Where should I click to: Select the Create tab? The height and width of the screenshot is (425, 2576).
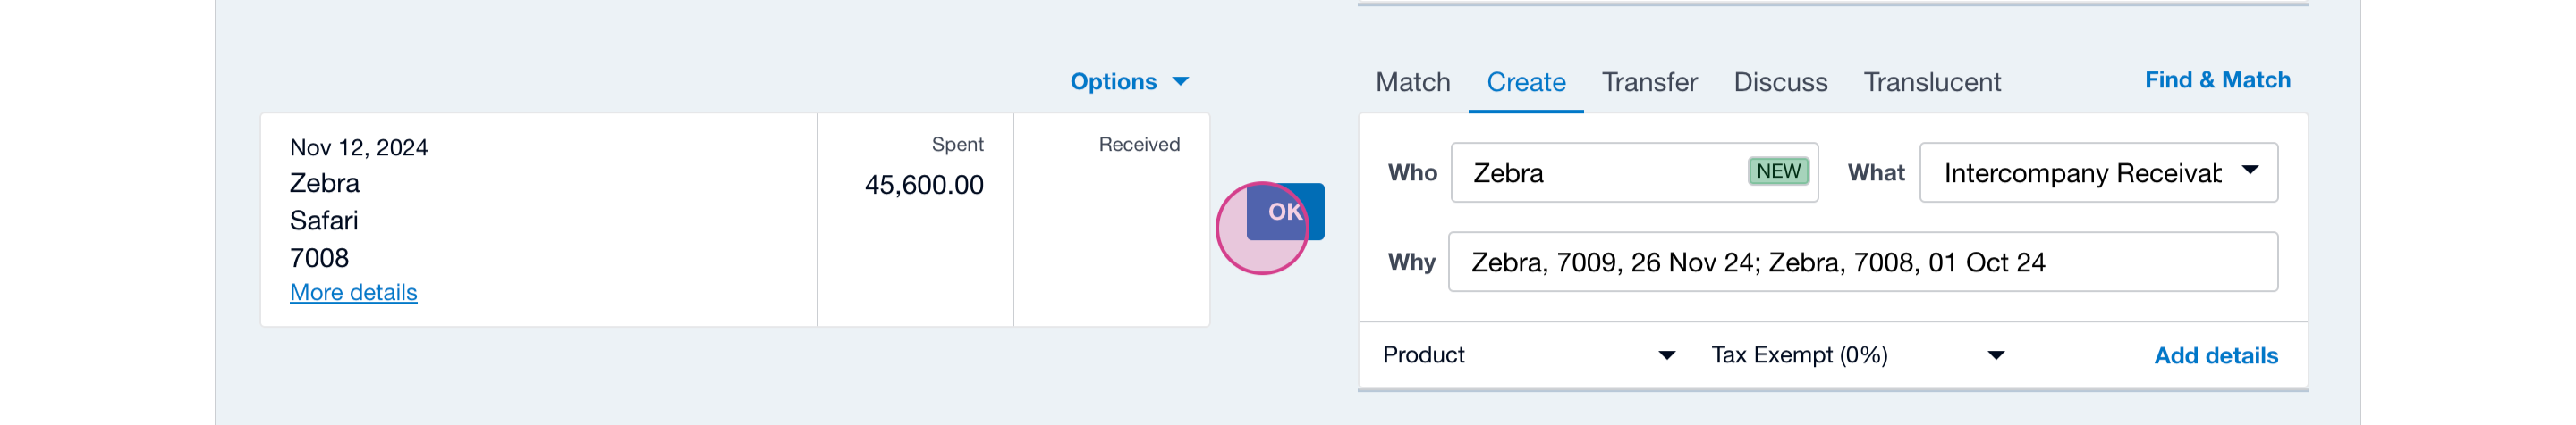tap(1525, 82)
